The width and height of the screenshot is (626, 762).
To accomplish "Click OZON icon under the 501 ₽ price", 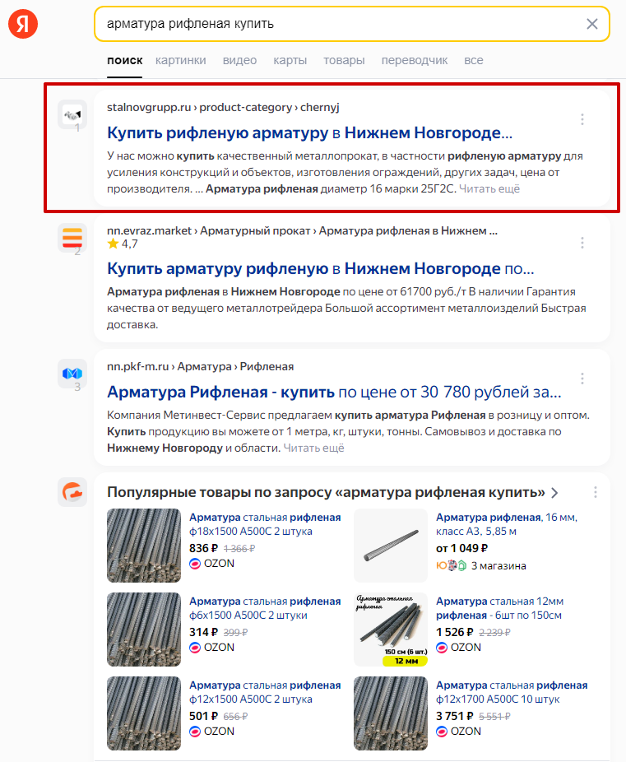I will click(x=195, y=732).
